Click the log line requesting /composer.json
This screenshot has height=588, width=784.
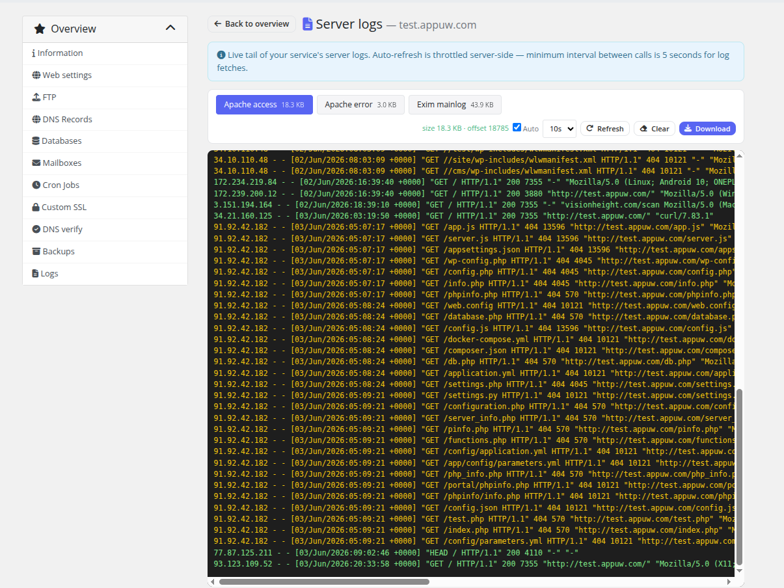tap(474, 351)
